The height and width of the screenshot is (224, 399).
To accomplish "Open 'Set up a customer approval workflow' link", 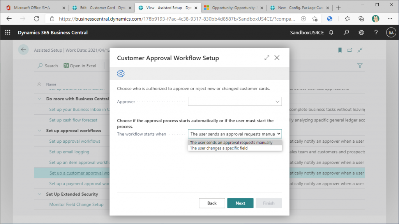I will pos(79,173).
